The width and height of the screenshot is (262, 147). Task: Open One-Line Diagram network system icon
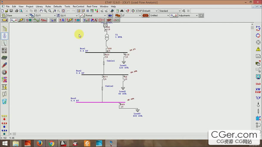pyautogui.click(x=4, y=36)
